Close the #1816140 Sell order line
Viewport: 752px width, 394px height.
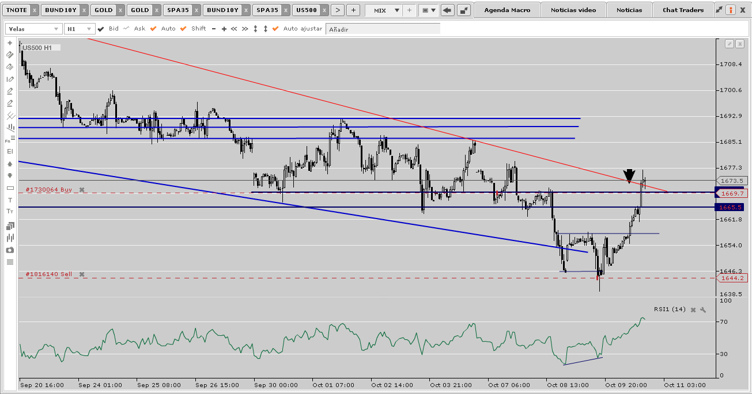82,274
